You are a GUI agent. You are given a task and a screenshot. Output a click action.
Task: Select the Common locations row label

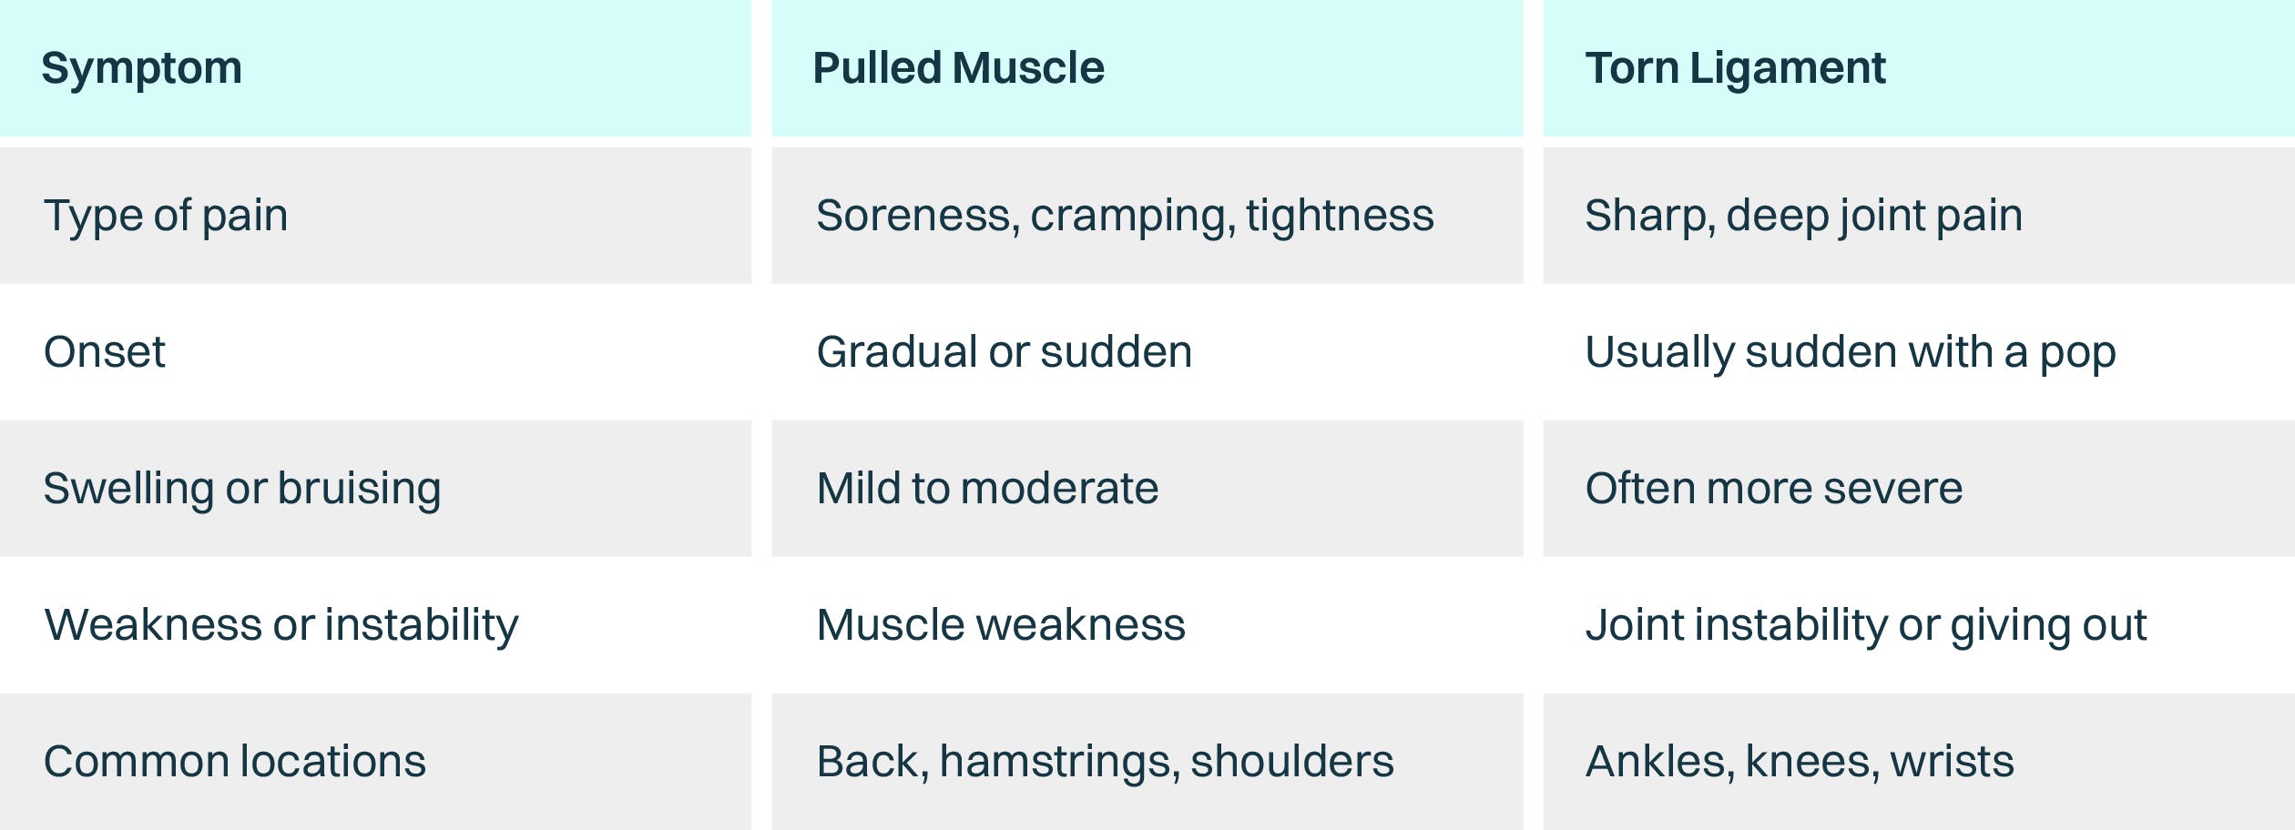click(235, 762)
